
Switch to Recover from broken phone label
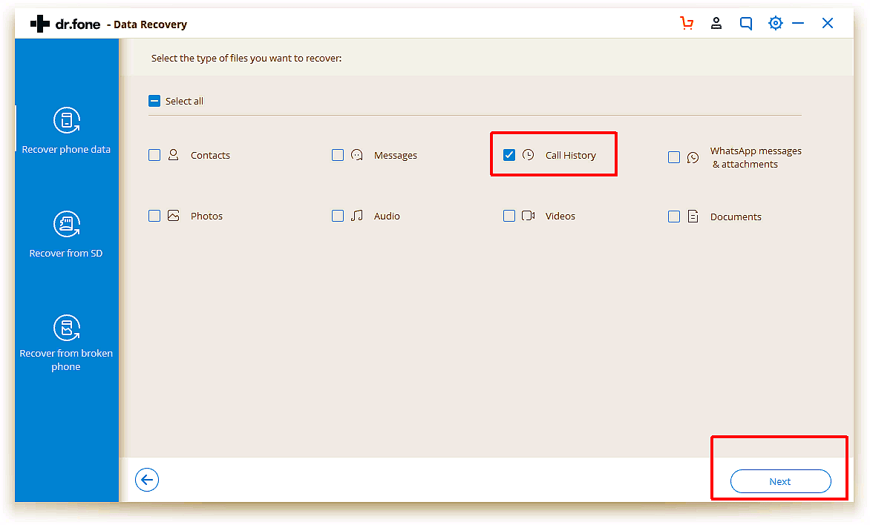(66, 360)
